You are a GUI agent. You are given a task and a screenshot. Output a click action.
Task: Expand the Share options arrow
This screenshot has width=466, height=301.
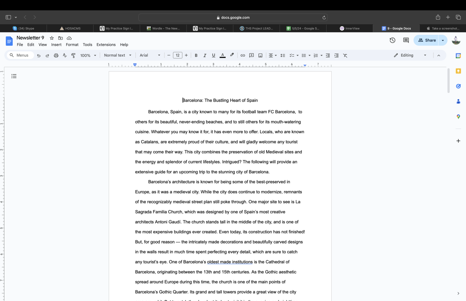click(443, 40)
